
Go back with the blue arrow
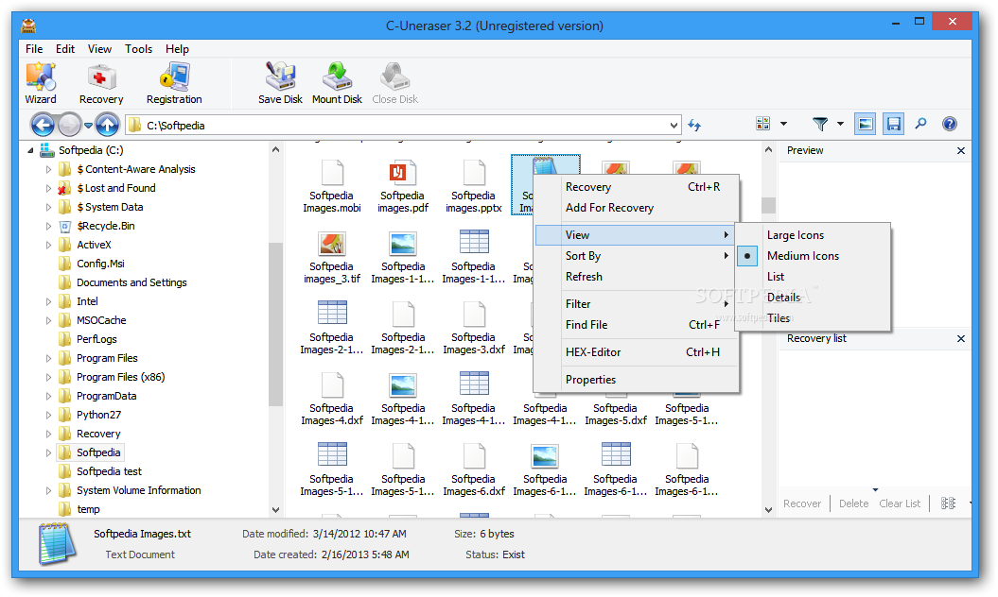click(43, 125)
